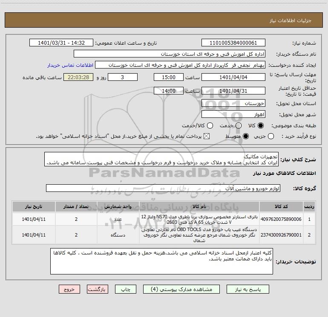Click price validity date 1401/04/31 field
Screen dimensions: 328x317
(233, 91)
